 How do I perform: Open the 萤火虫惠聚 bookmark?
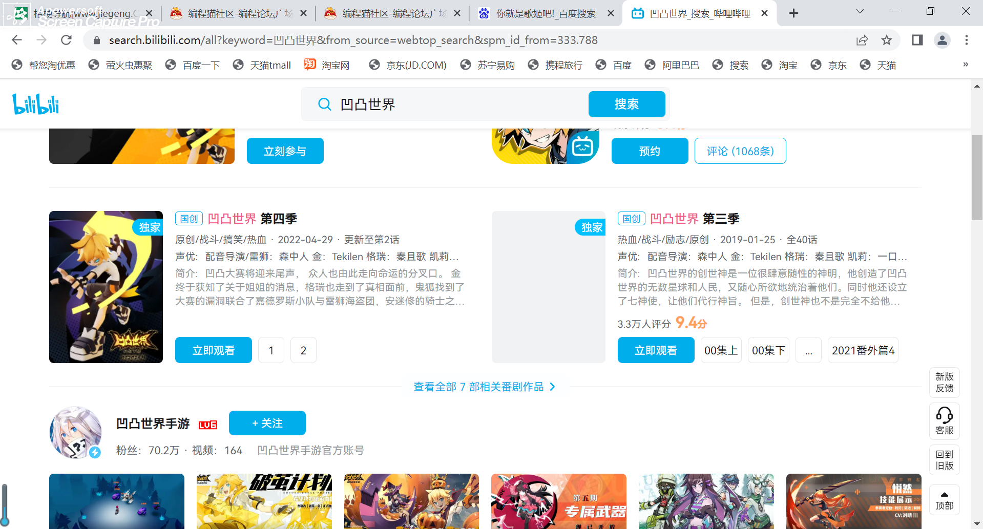tap(120, 65)
